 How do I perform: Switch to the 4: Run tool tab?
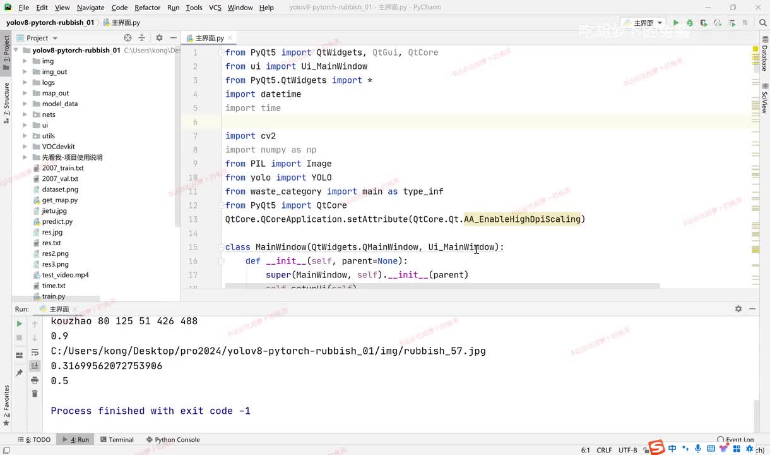click(75, 440)
